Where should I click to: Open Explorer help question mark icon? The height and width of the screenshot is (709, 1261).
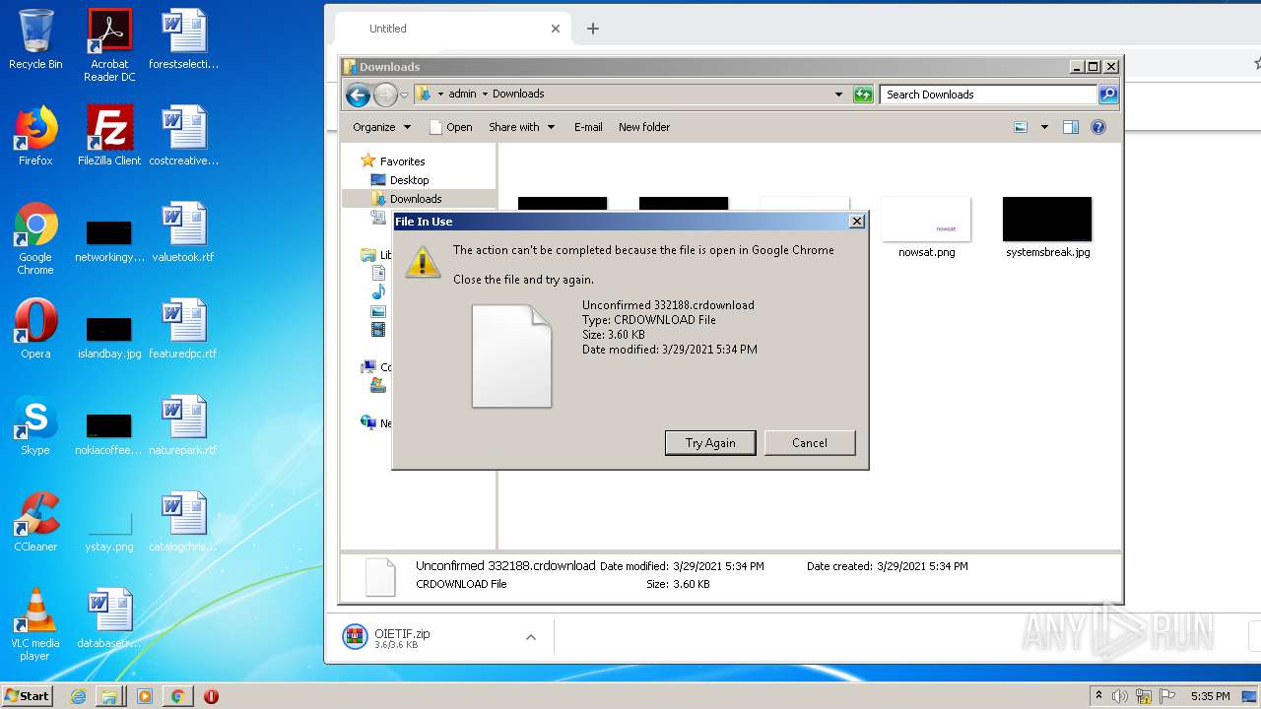coord(1098,127)
